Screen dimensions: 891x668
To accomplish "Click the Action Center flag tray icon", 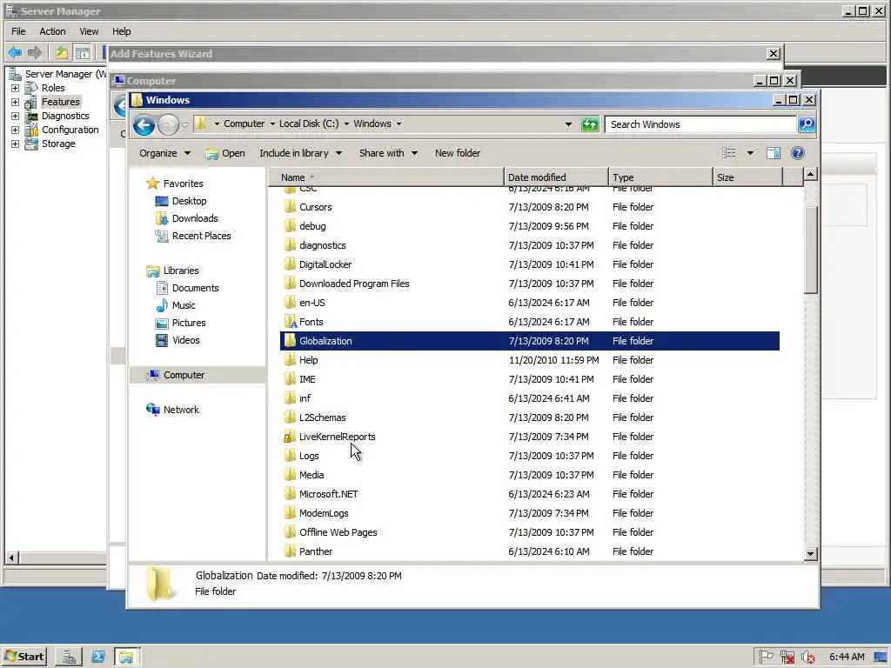I will click(766, 657).
